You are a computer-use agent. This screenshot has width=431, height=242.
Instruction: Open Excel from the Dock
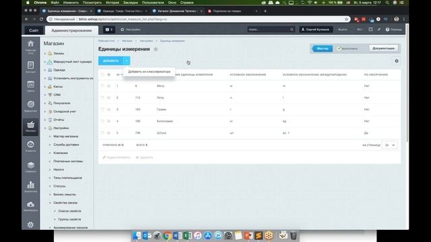187,235
